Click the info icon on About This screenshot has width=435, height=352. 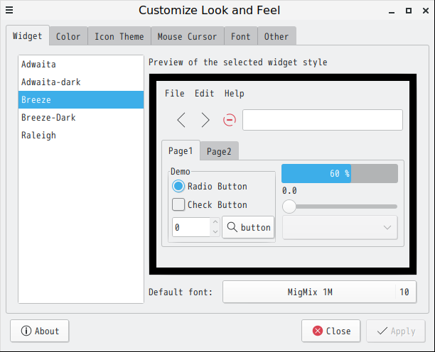coord(26,331)
